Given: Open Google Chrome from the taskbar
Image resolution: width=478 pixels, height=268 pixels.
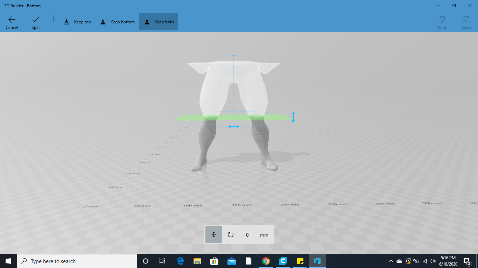Looking at the screenshot, I should coord(266,261).
